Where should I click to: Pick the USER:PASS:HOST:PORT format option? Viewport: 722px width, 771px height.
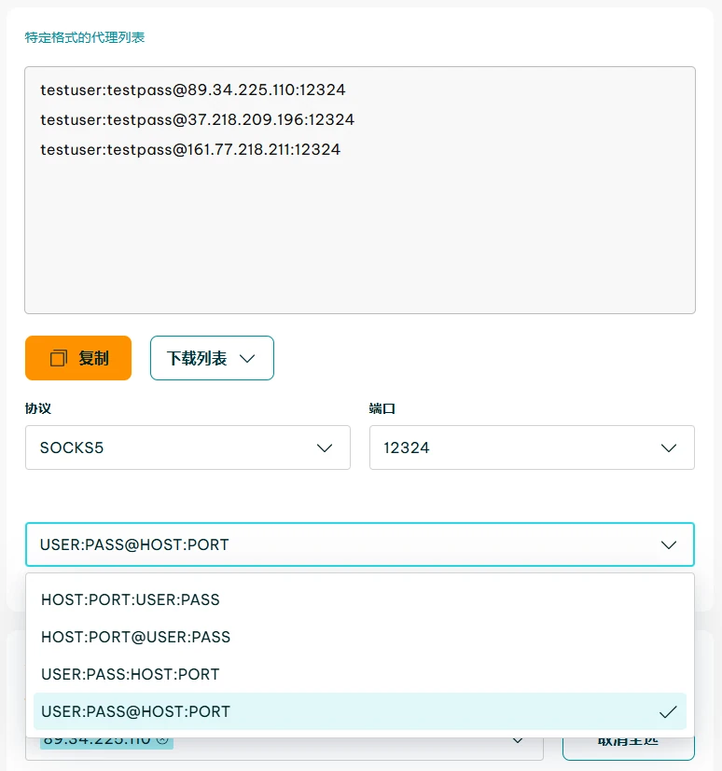131,675
